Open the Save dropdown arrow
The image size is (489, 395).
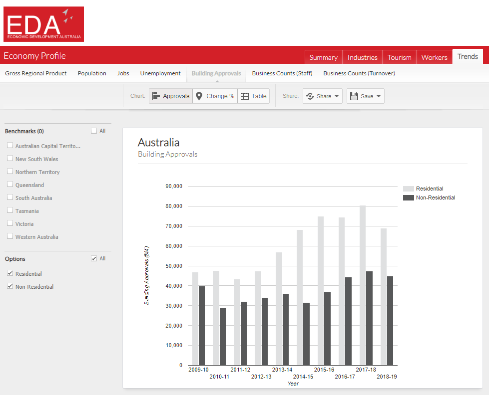(x=379, y=96)
